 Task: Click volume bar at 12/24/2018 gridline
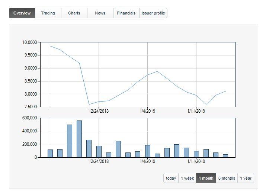click(x=99, y=151)
